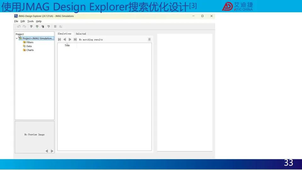
Task: Click the funnel icon with a hand
Action: (x=43, y=26)
